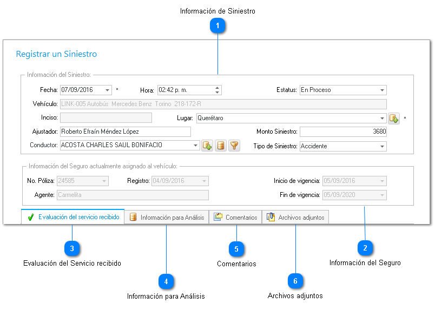This screenshot has width=435, height=309.
Task: Increase the Hora time with up arrow
Action: [217, 88]
